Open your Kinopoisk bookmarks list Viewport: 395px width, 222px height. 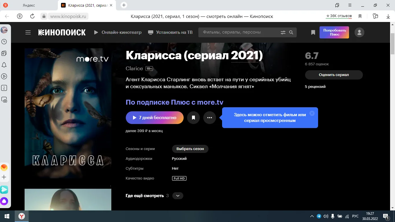[x=313, y=32]
